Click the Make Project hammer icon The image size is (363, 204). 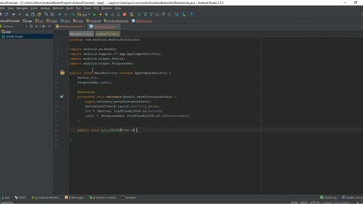click(73, 14)
